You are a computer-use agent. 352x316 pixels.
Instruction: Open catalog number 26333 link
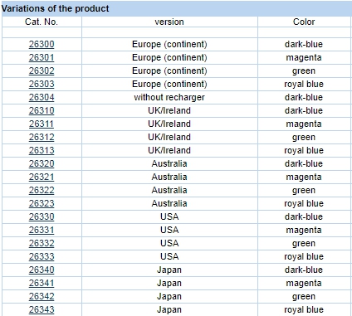click(42, 256)
